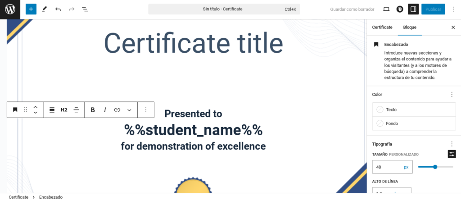The width and height of the screenshot is (461, 201).
Task: Choose the Fondo color option
Action: click(414, 123)
